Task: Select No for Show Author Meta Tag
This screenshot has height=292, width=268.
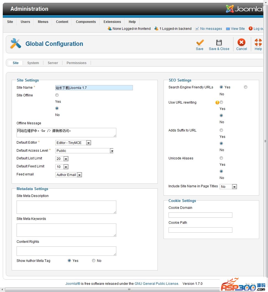Action: [94, 261]
